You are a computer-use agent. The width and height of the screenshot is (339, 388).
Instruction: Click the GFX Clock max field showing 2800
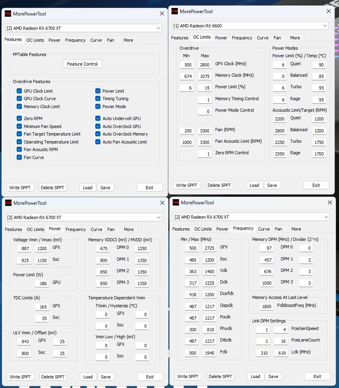(x=204, y=64)
